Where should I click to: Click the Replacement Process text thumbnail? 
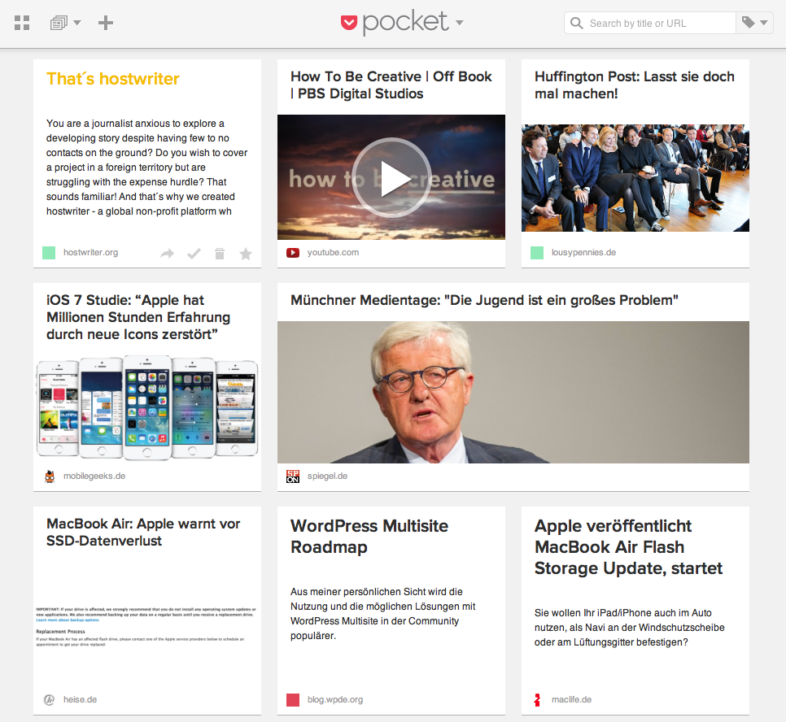tap(146, 626)
